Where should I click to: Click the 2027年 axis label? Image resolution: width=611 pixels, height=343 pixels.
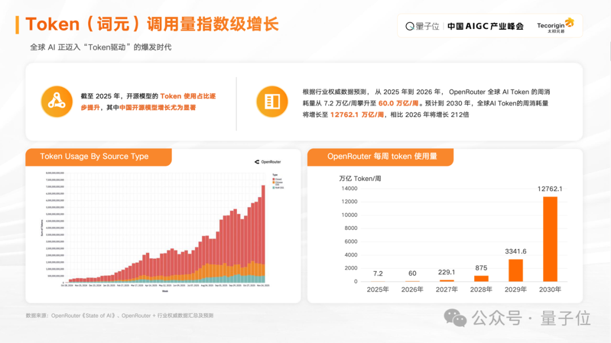click(x=446, y=289)
